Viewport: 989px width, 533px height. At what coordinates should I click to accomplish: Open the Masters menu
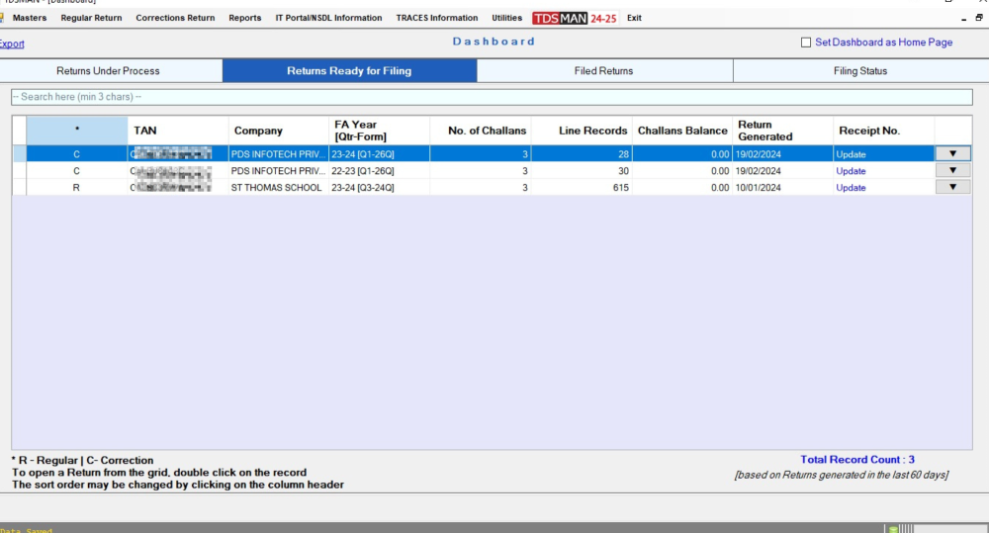29,18
